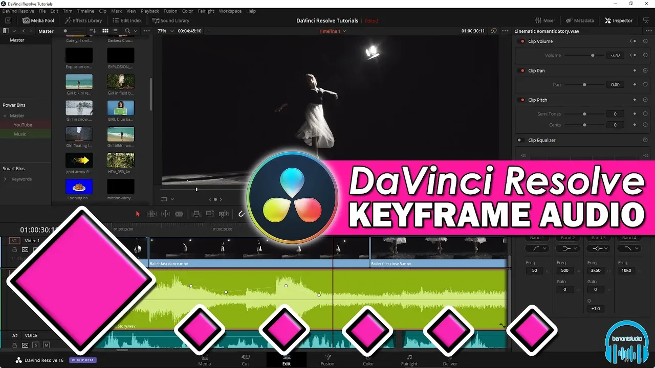The width and height of the screenshot is (655, 368).
Task: Mute the A2 VOICE track
Action: pyautogui.click(x=46, y=346)
